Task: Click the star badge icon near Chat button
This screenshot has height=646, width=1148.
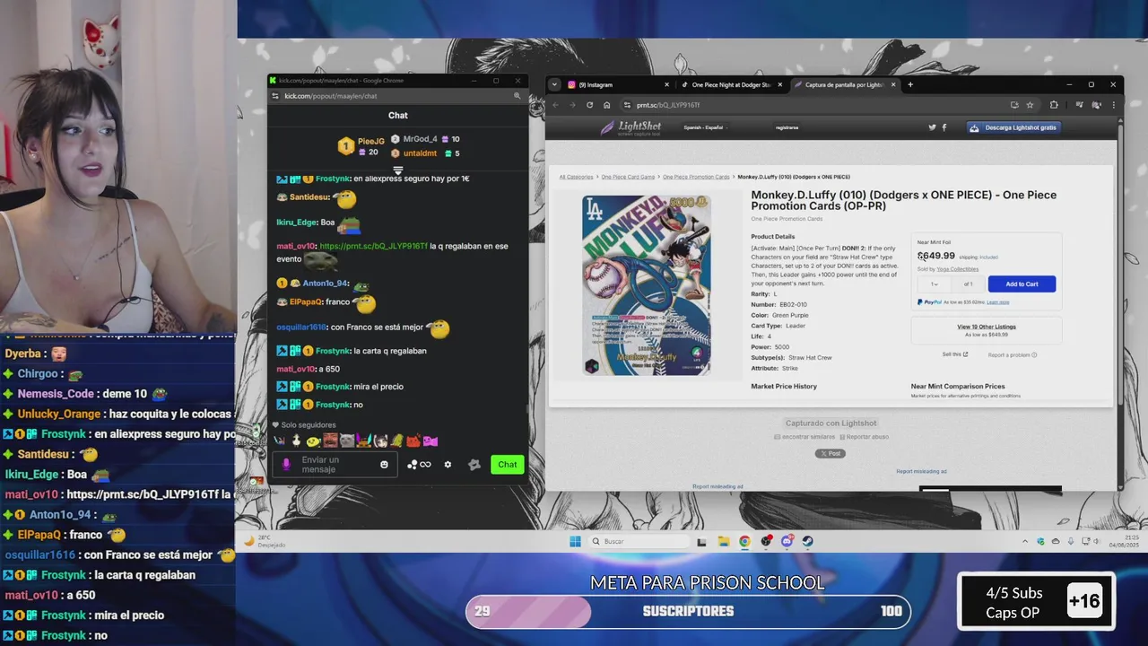Action: click(x=474, y=465)
